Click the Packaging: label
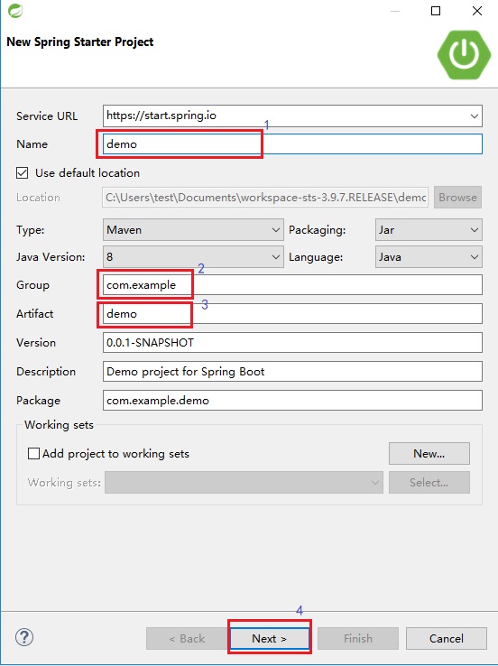Screen dimensions: 498x666 (318, 230)
